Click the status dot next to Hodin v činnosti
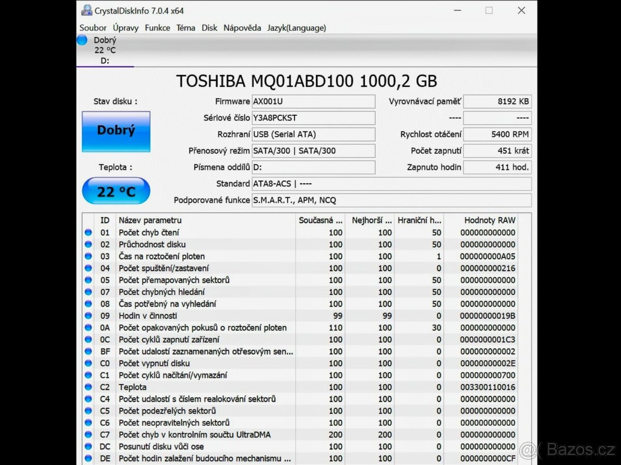The image size is (621, 465). click(x=88, y=316)
